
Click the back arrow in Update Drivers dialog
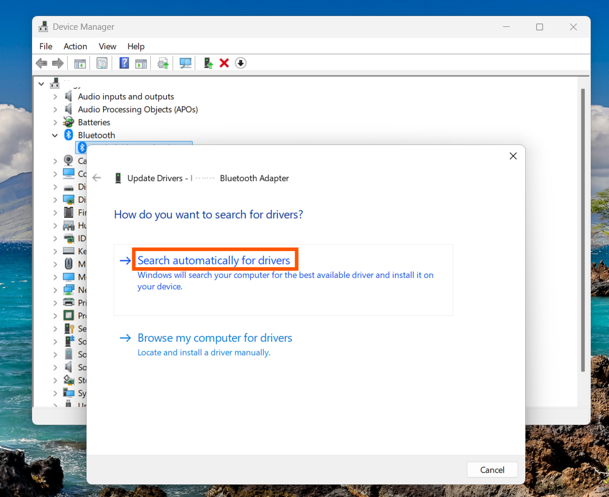click(x=96, y=178)
